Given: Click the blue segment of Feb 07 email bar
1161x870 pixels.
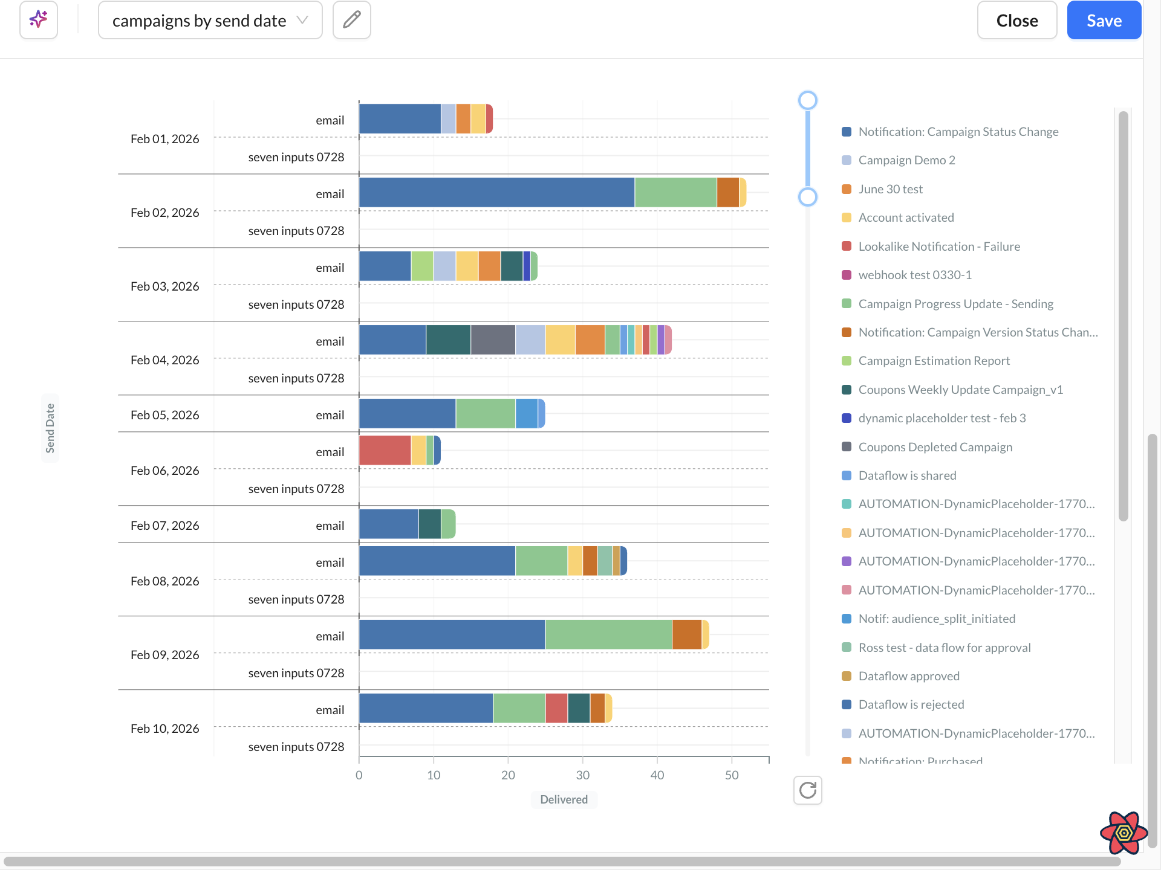Looking at the screenshot, I should point(389,524).
